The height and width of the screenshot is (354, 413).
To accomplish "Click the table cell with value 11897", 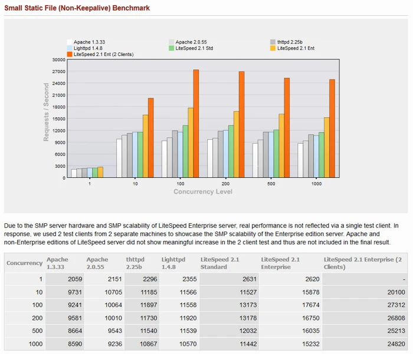I will click(x=142, y=305).
